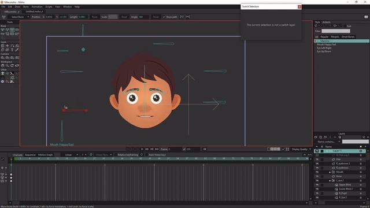Toggle the Sort checkbox in Actions panel
Viewport: 370px width, 208px height.
point(345,26)
